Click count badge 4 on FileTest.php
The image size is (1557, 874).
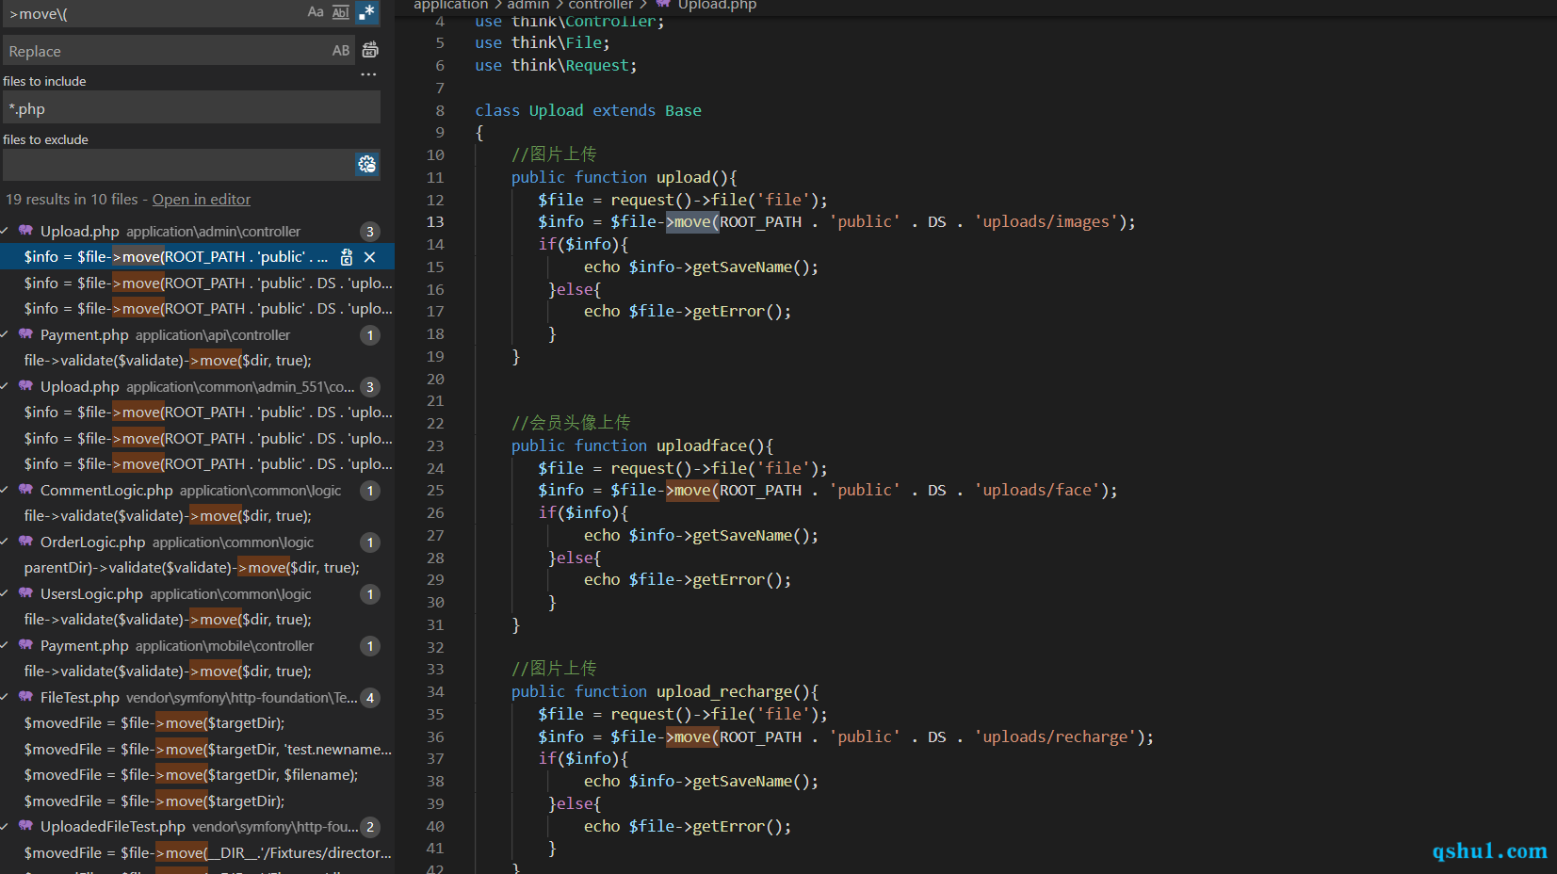point(370,698)
